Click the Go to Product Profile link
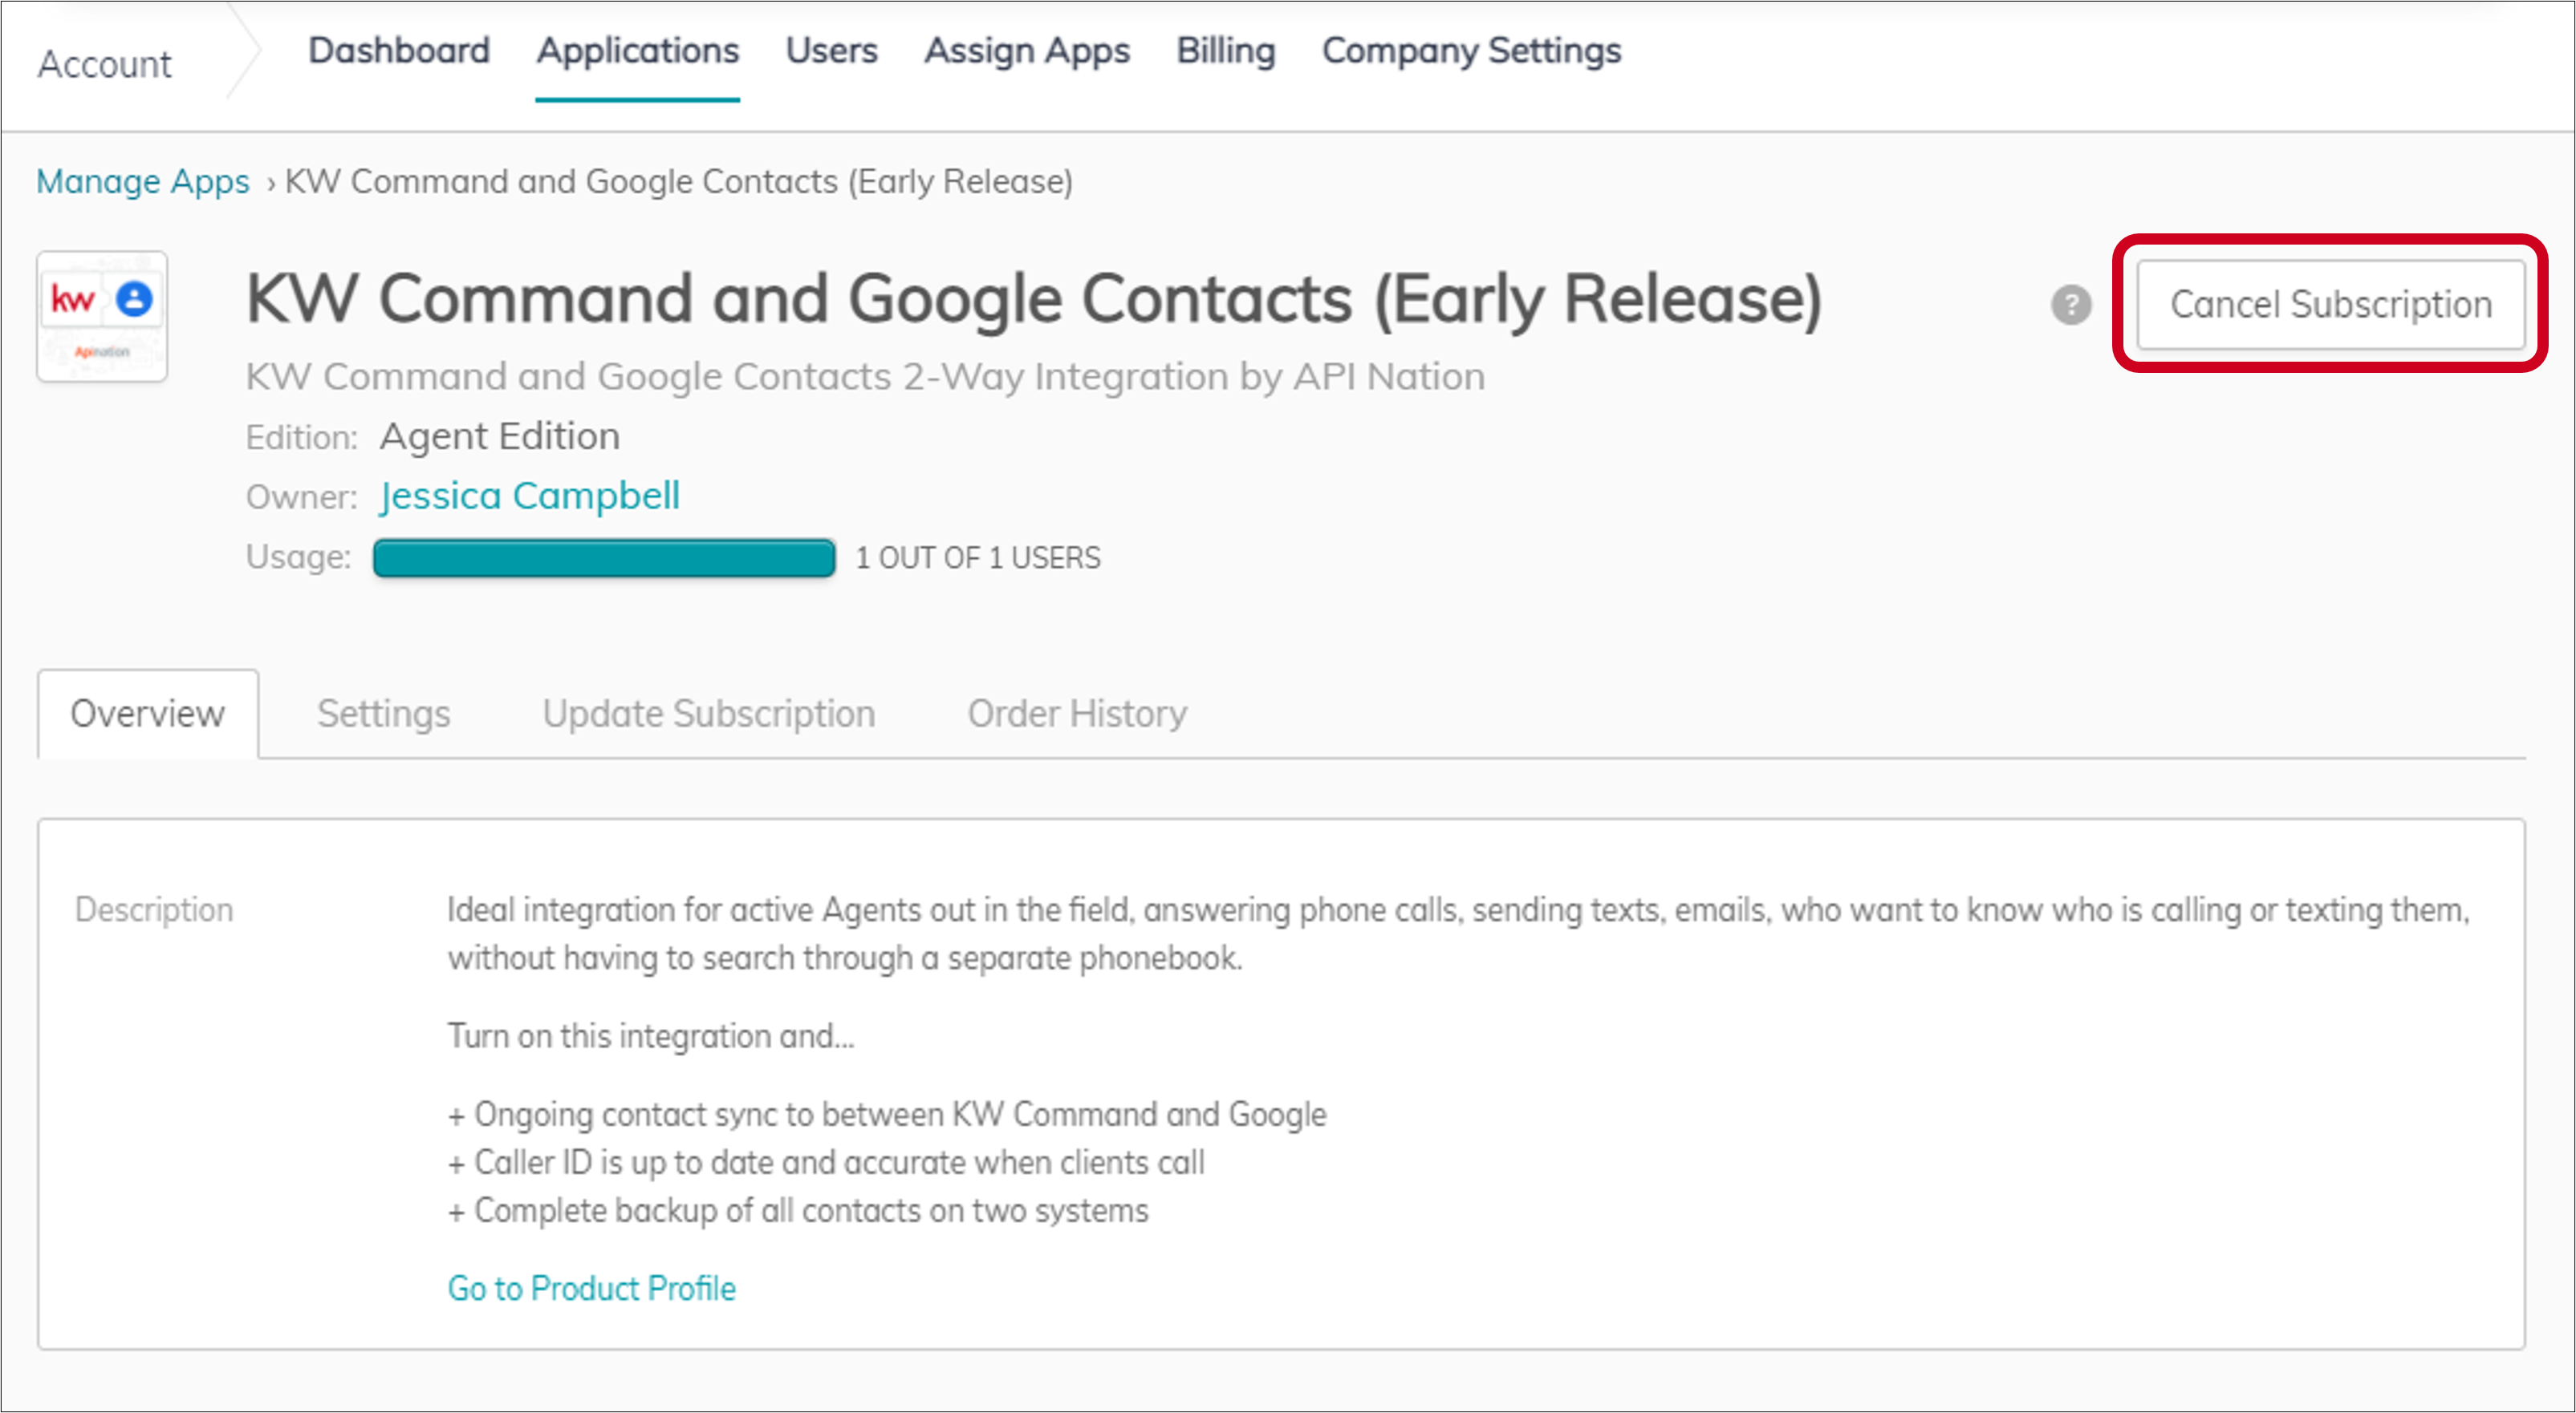 592,1289
